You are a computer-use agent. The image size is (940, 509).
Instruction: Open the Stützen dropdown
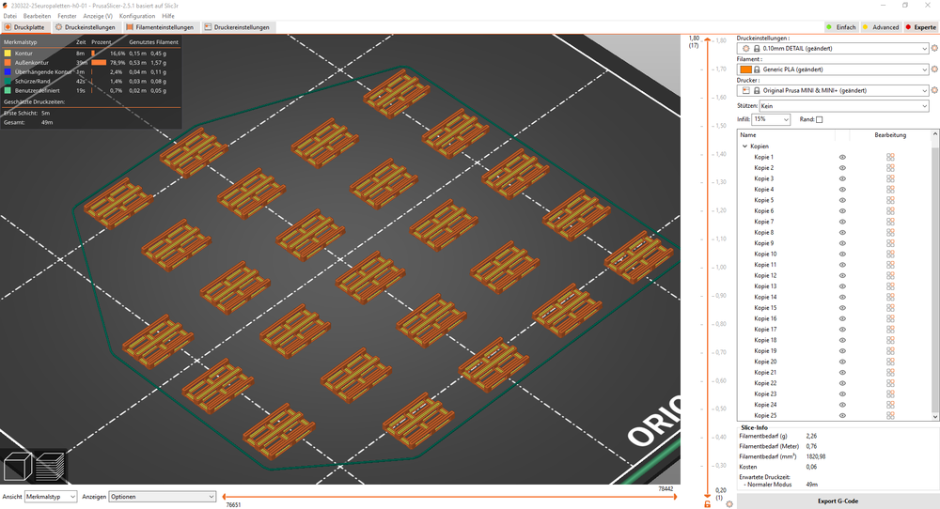(x=843, y=107)
